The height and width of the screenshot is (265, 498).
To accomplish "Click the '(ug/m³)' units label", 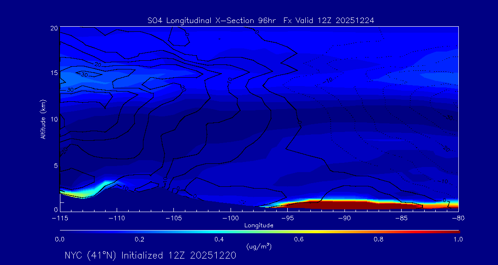I will point(259,247).
